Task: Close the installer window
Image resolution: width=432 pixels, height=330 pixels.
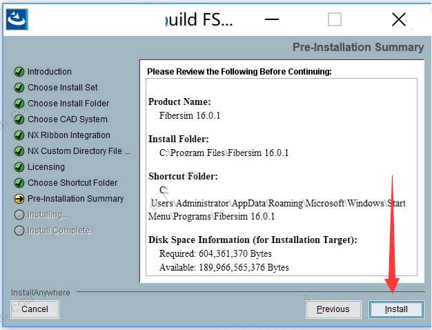Action: tap(399, 19)
